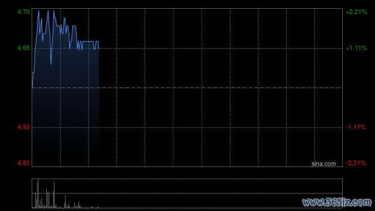Viewport: 375px width, 211px height.
Task: Click the first peak of the price line
Action: click(39, 11)
